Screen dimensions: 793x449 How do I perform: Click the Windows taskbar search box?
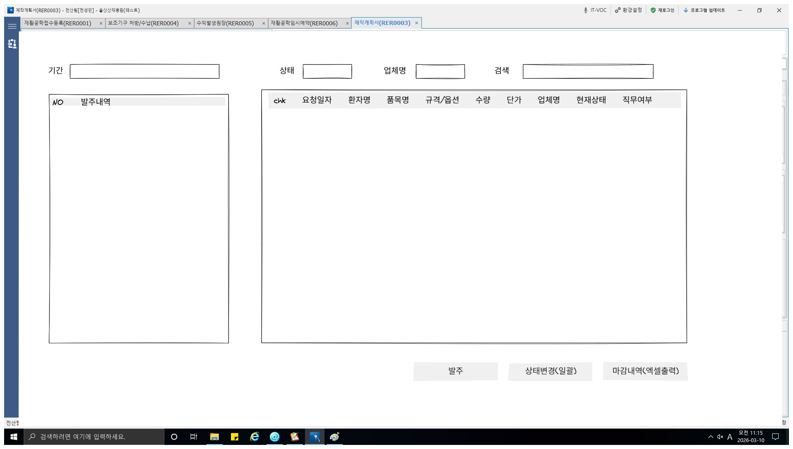coord(94,437)
